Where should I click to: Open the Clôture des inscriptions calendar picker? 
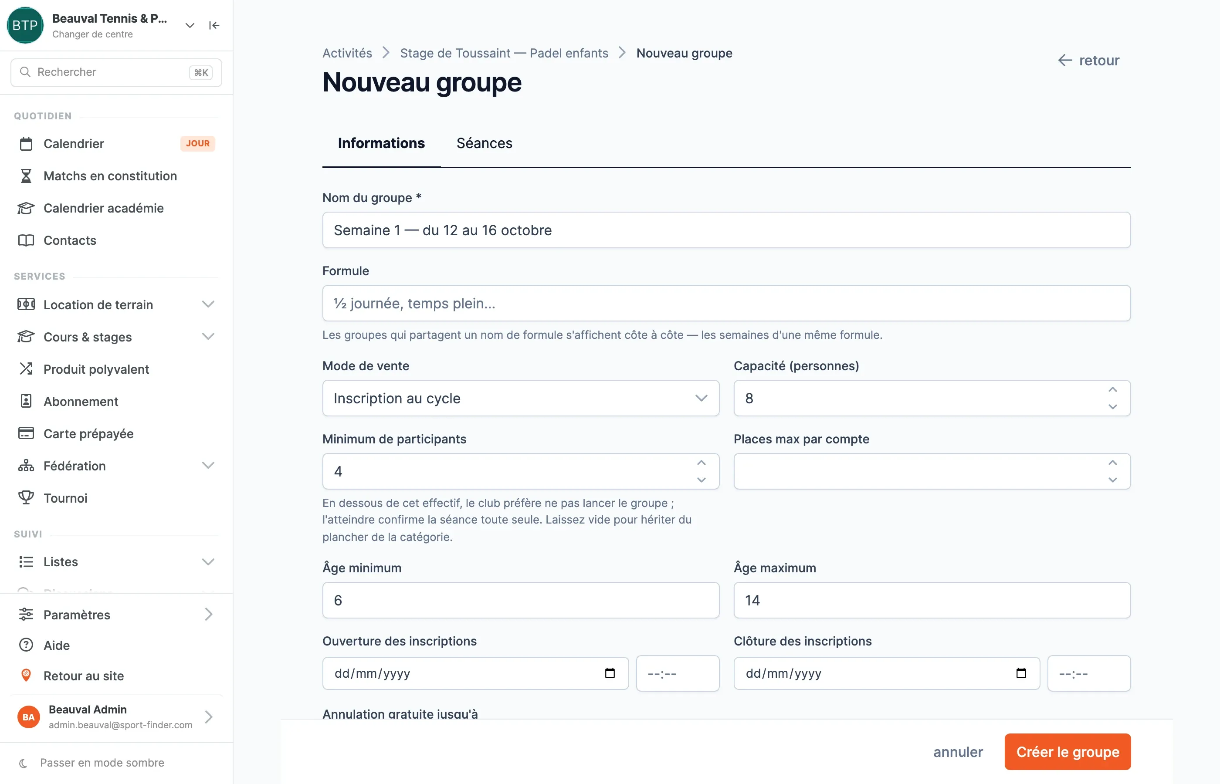click(x=1021, y=673)
